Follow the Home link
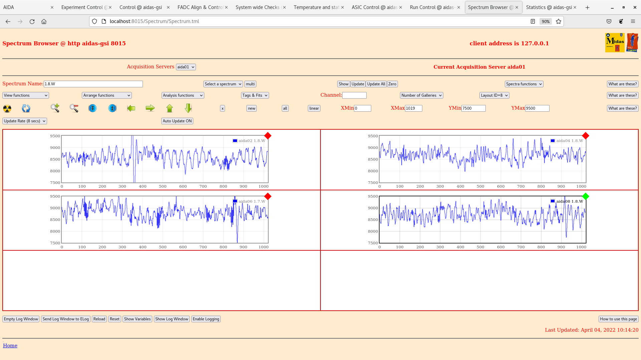This screenshot has width=641, height=360. point(10,346)
